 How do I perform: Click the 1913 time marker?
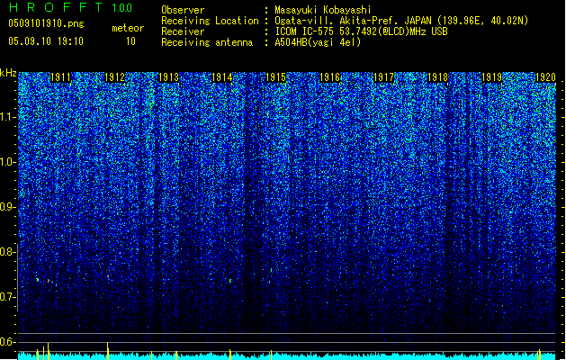[x=168, y=77]
